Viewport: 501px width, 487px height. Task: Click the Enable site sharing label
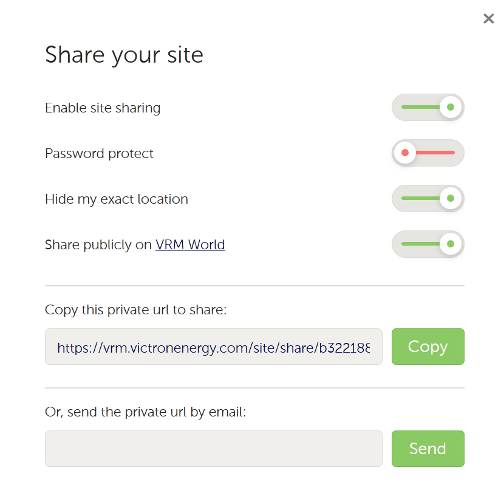pyautogui.click(x=103, y=108)
